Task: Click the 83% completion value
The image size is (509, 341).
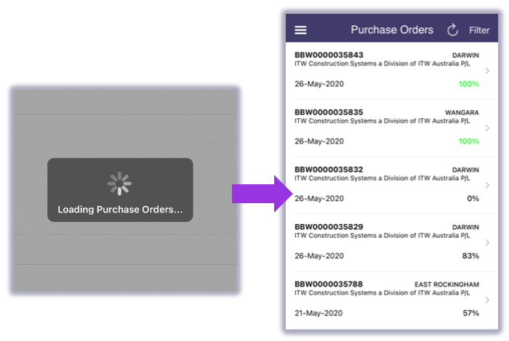Action: tap(470, 256)
